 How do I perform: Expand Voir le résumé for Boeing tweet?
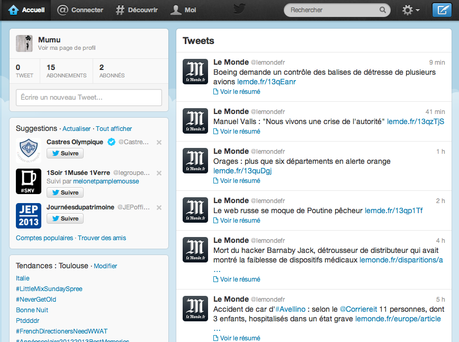coord(237,92)
